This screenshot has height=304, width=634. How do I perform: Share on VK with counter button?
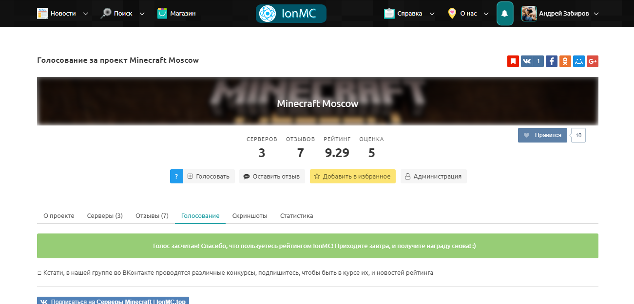pyautogui.click(x=532, y=61)
